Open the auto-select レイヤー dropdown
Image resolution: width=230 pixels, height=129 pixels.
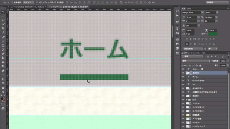pos(29,2)
